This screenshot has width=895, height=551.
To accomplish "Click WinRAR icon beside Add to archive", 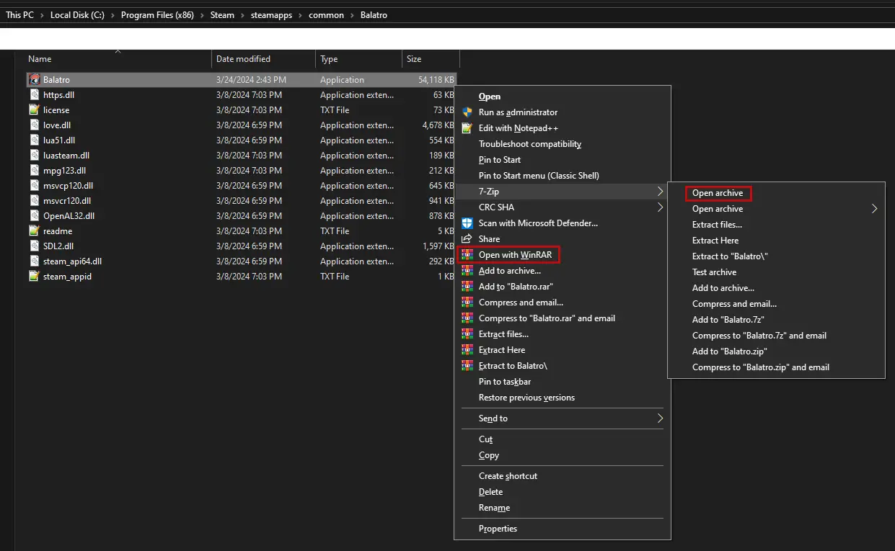I will 467,271.
